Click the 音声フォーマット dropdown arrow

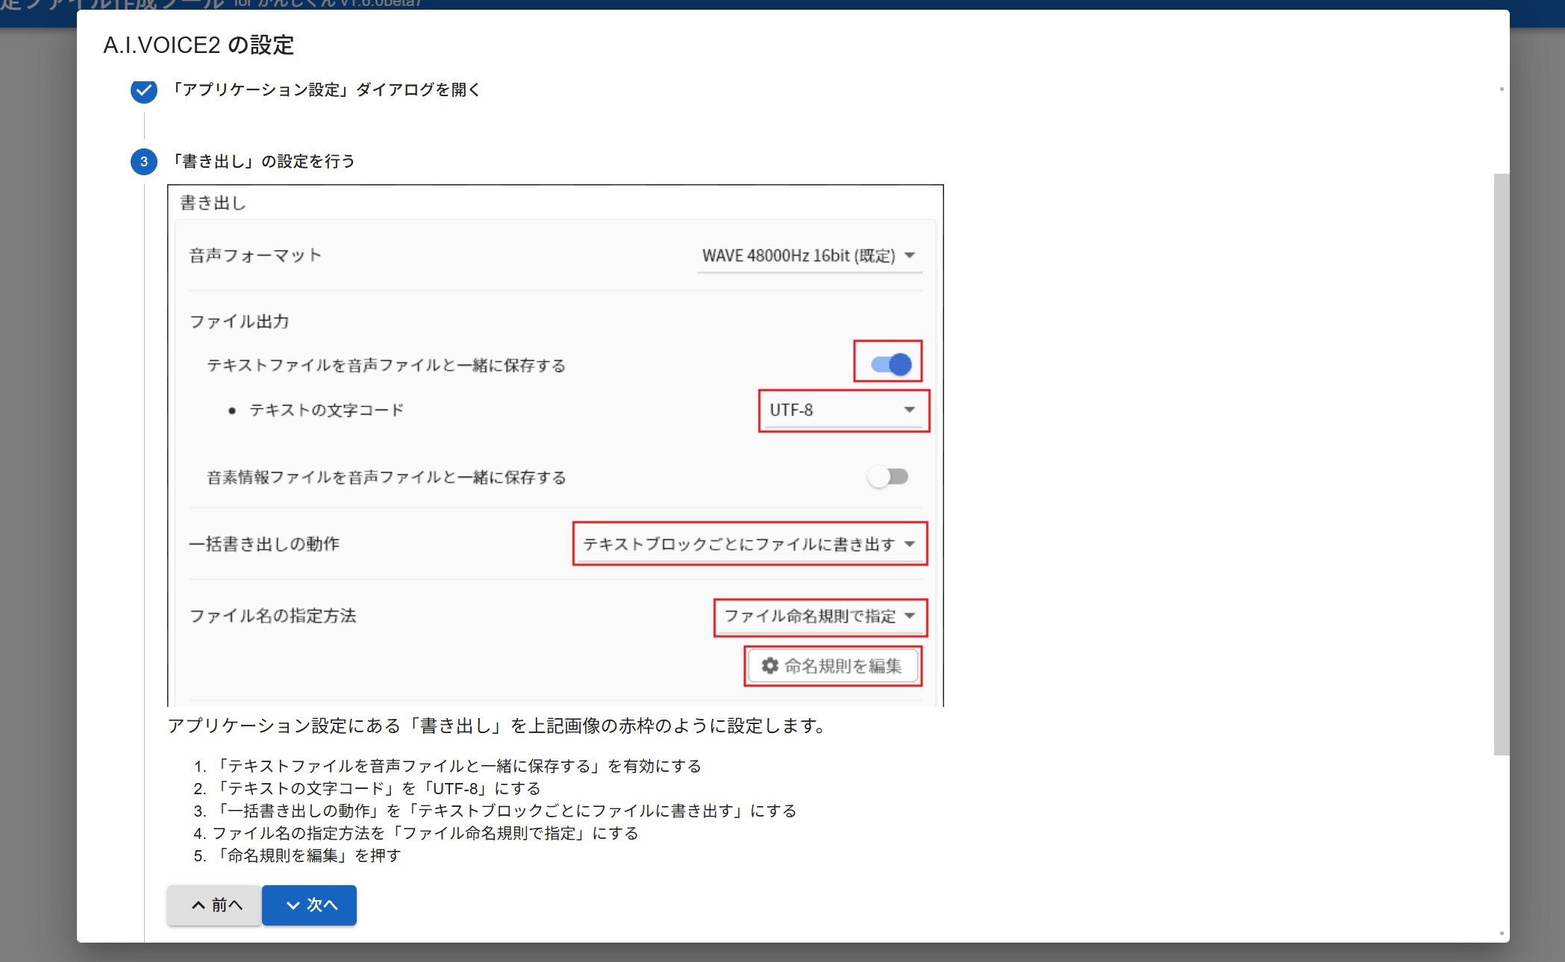click(x=910, y=256)
